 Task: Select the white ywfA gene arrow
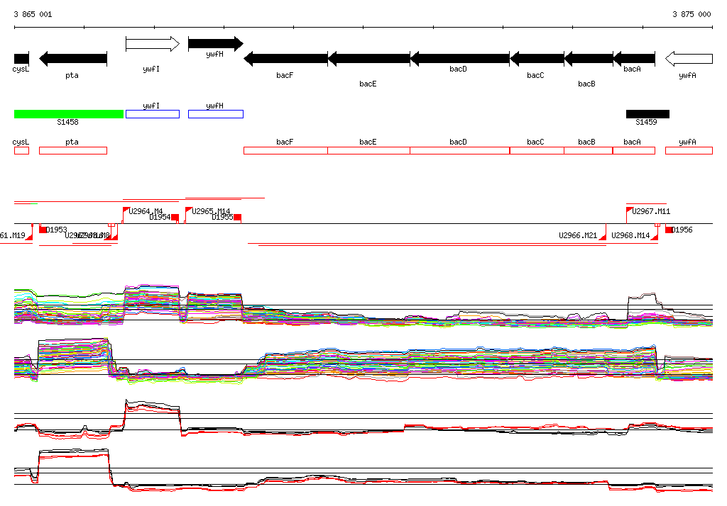[688, 59]
